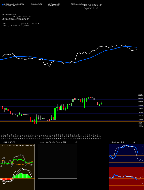Viewport: 144px width, 190px height.
Task: Click the last green candle on the chart
Action: pyautogui.click(x=102, y=103)
